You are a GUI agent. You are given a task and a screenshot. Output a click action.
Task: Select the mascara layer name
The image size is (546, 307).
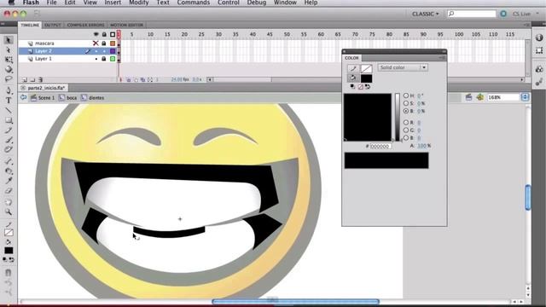[44, 43]
